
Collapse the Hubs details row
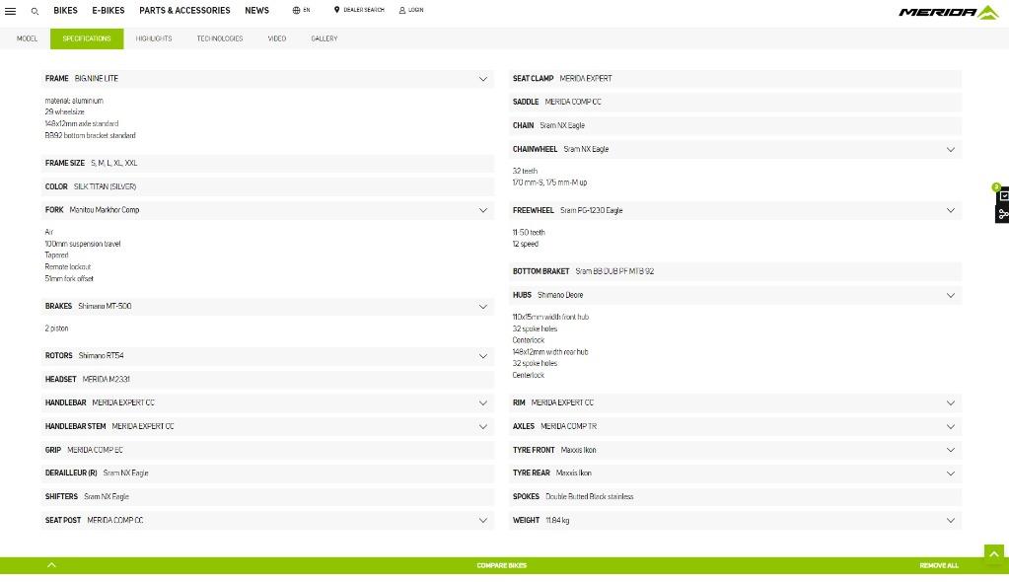pyautogui.click(x=736, y=295)
